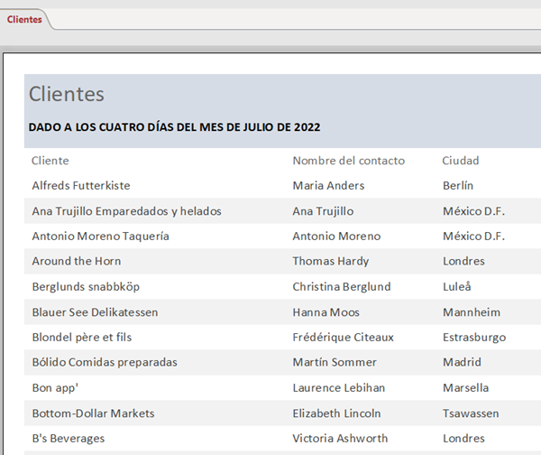Image resolution: width=541 pixels, height=455 pixels.
Task: Click the Clientes report title
Action: pyautogui.click(x=67, y=94)
